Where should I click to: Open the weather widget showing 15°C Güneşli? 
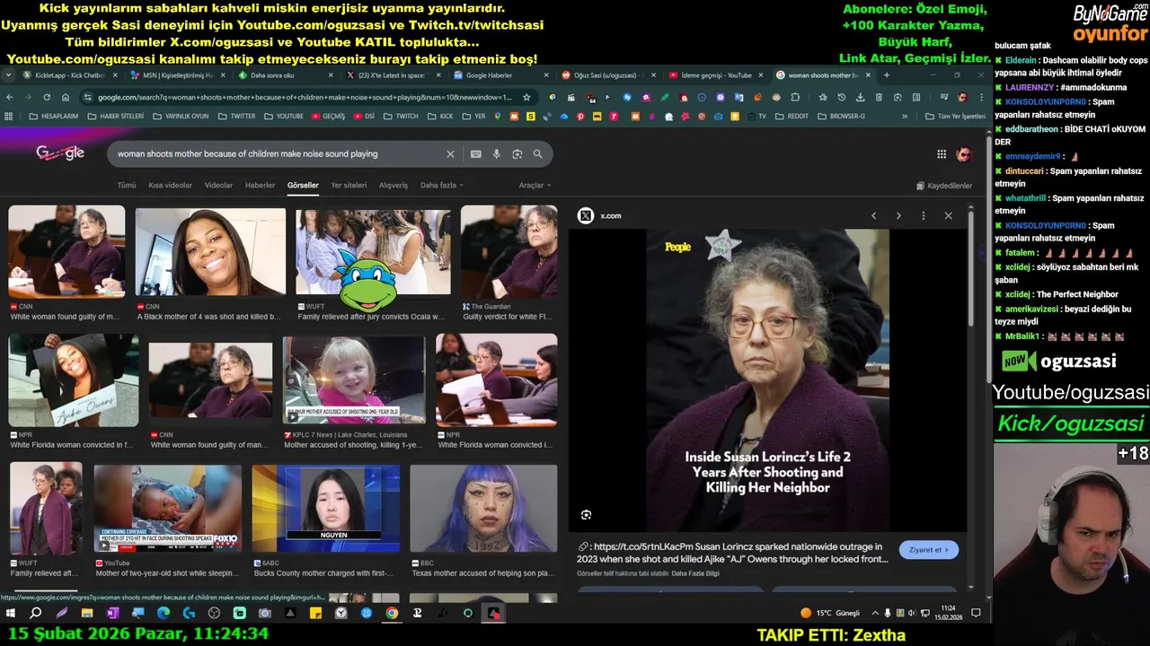pos(830,614)
